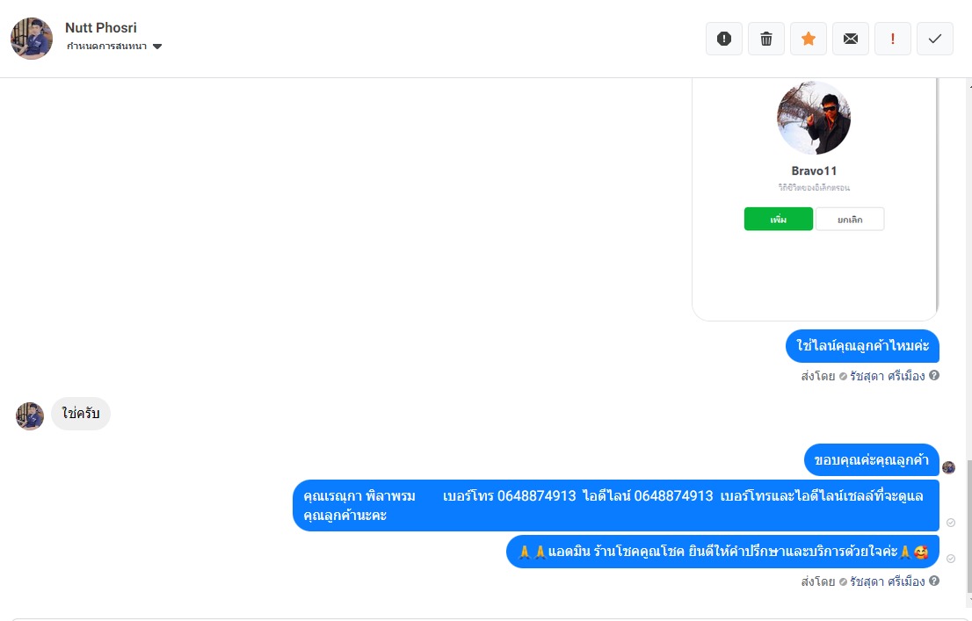Delete conversation with the trash icon

[766, 39]
